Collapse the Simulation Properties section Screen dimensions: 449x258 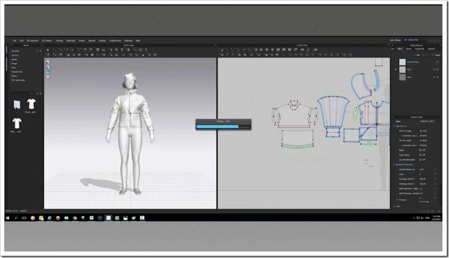point(394,164)
